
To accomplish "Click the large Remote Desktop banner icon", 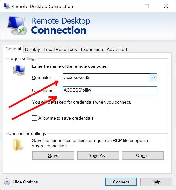I will coord(17,25).
